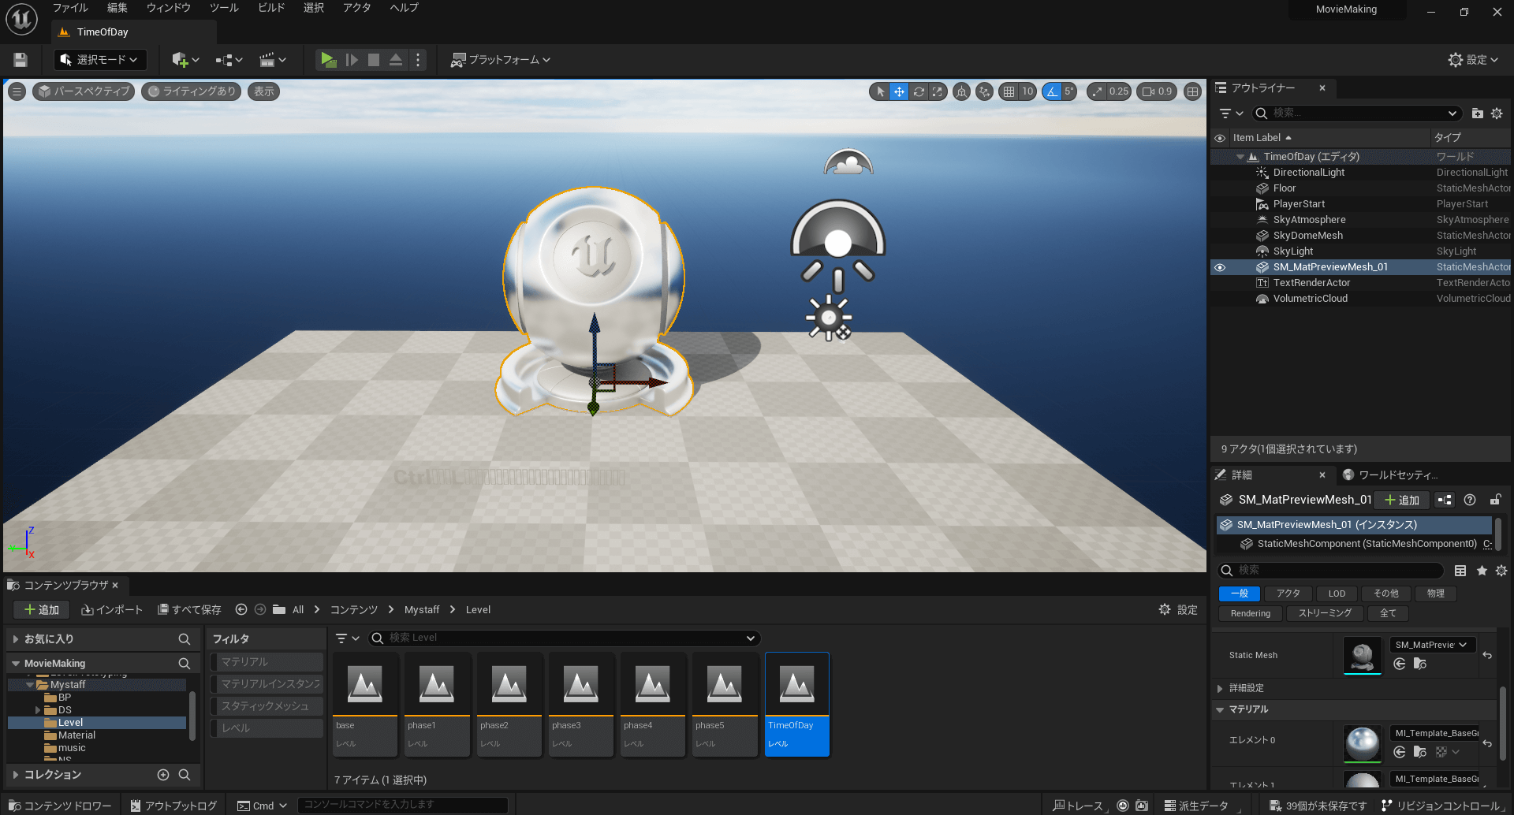The width and height of the screenshot is (1514, 815).
Task: Open rotation snap value 5° menu
Action: pos(1069,91)
